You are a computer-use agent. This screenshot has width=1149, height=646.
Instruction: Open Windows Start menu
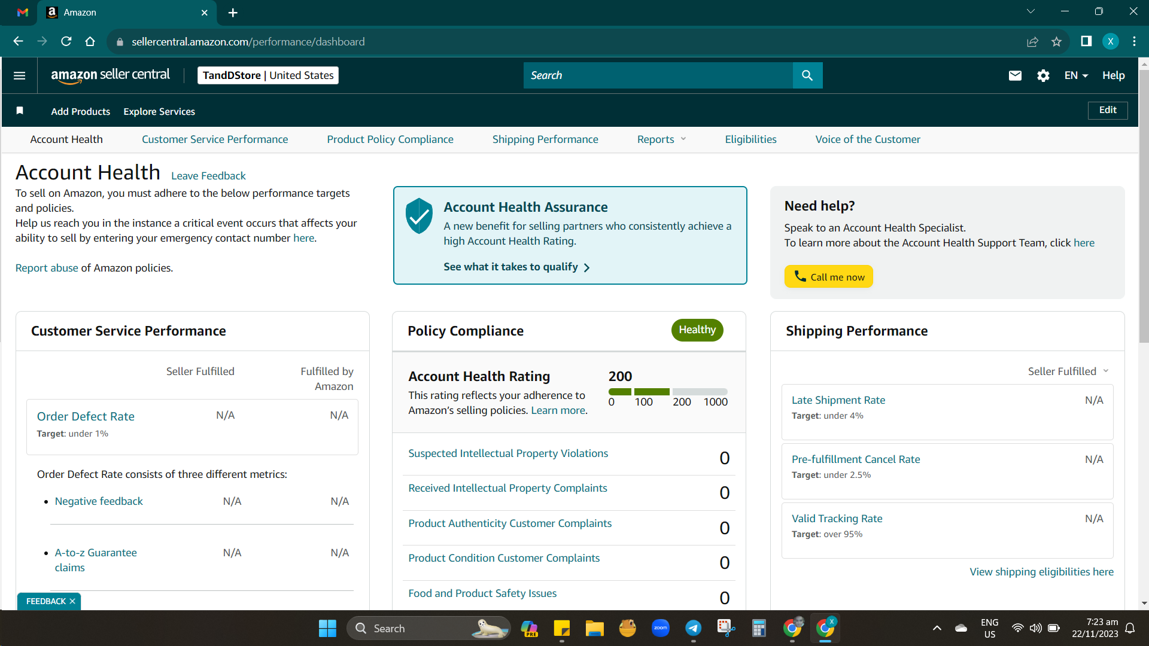[x=327, y=628]
